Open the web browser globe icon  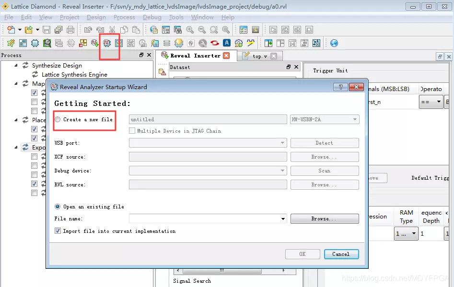pyautogui.click(x=334, y=44)
